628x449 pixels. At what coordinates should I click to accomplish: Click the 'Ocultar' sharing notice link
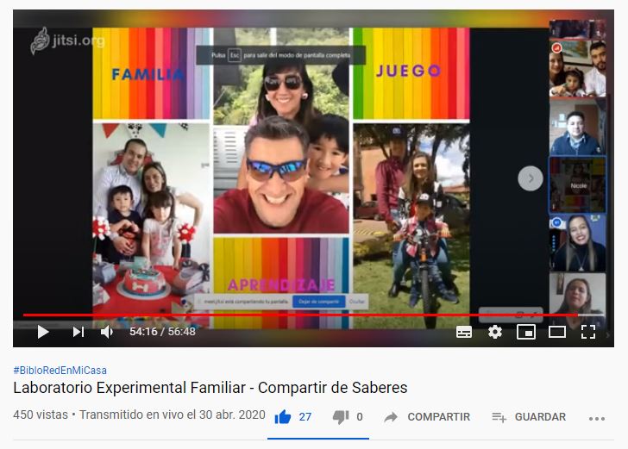[357, 302]
